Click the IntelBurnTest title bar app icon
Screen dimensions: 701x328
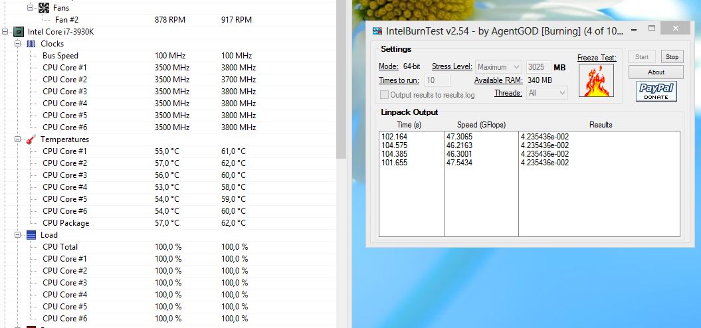[378, 31]
